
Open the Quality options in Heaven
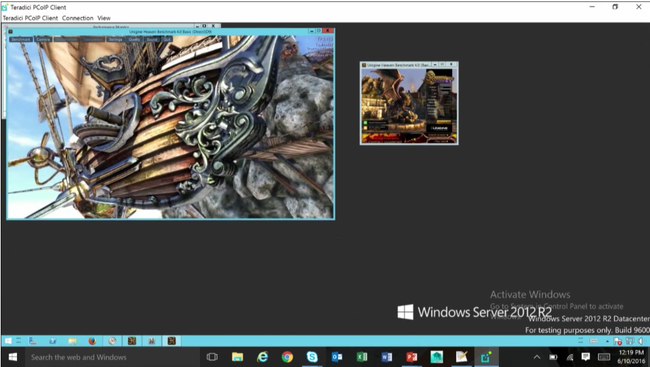134,39
